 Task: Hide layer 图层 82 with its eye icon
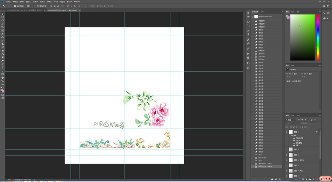pos(287,155)
